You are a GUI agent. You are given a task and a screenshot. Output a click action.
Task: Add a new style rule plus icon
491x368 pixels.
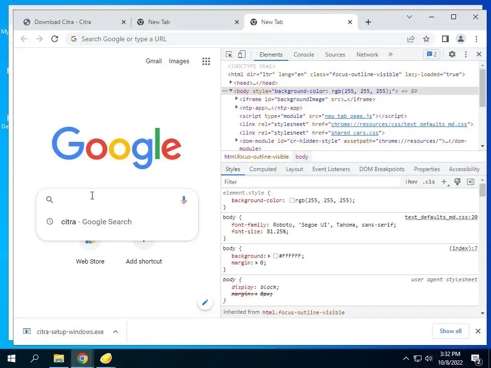click(x=444, y=182)
